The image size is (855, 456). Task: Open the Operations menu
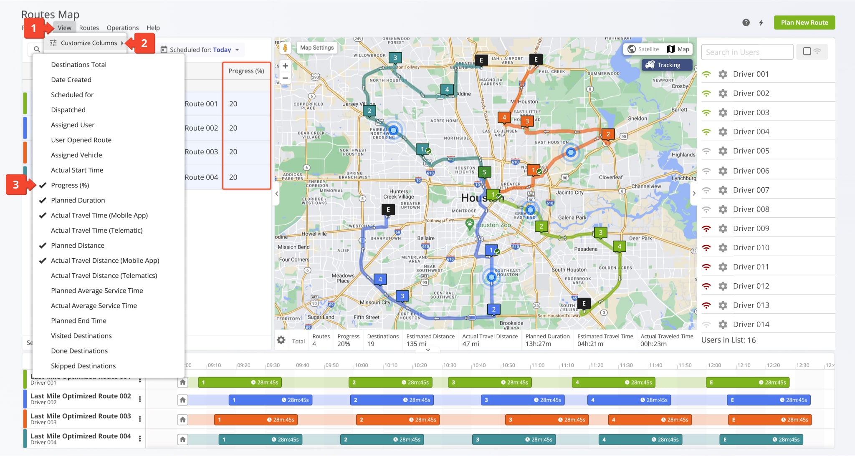122,28
